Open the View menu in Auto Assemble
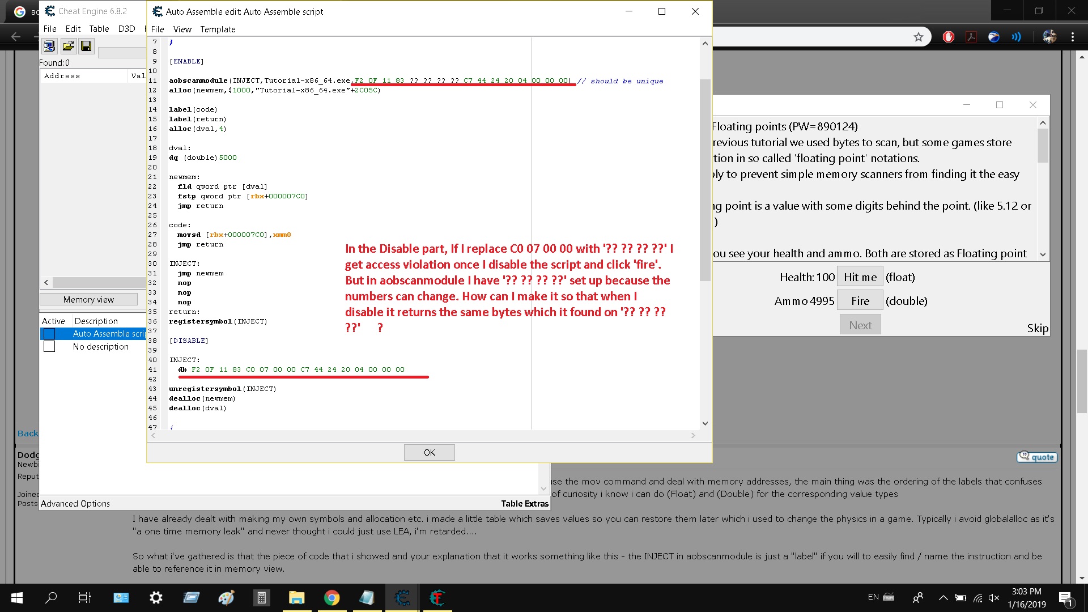The width and height of the screenshot is (1088, 612). tap(182, 29)
